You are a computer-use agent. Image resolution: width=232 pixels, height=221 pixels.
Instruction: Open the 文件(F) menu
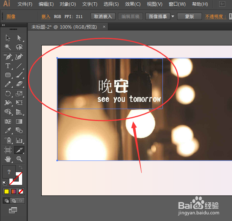point(25,4)
